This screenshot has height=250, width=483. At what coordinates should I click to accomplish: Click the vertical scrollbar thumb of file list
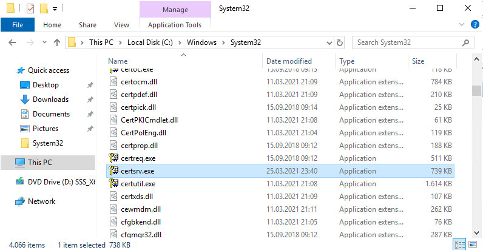pos(477,90)
